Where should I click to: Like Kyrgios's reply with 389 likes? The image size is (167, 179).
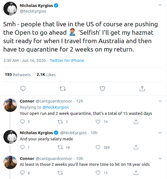pos(98,147)
